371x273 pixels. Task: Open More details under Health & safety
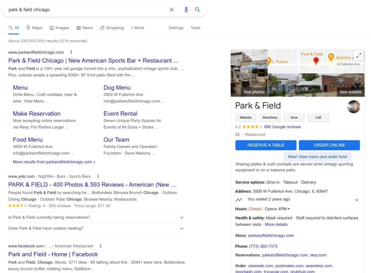[x=276, y=224]
